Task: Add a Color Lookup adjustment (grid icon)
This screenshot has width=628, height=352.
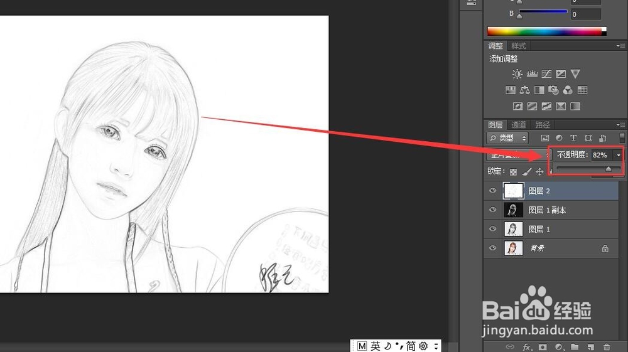Action: coord(582,90)
